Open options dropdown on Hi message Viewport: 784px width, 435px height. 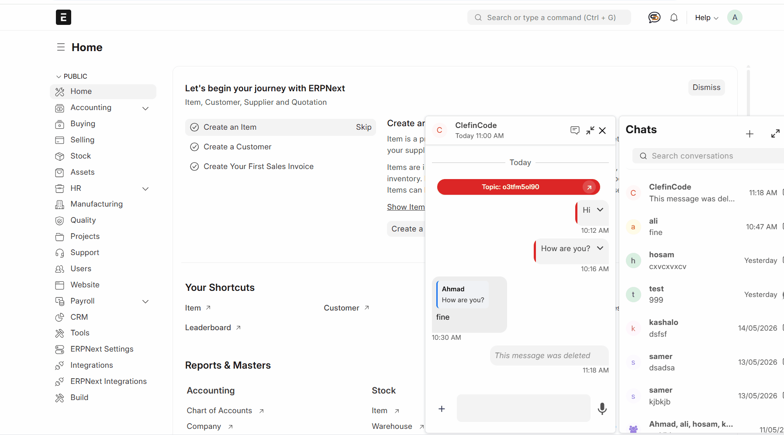[x=600, y=210]
